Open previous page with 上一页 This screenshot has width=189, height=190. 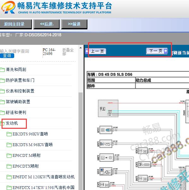tap(96, 51)
